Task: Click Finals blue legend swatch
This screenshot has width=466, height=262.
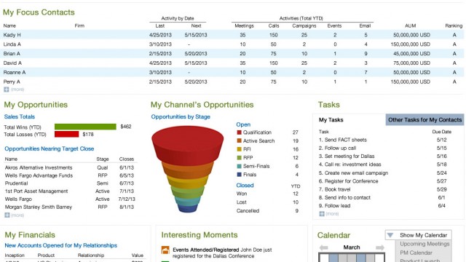Action: pyautogui.click(x=239, y=175)
